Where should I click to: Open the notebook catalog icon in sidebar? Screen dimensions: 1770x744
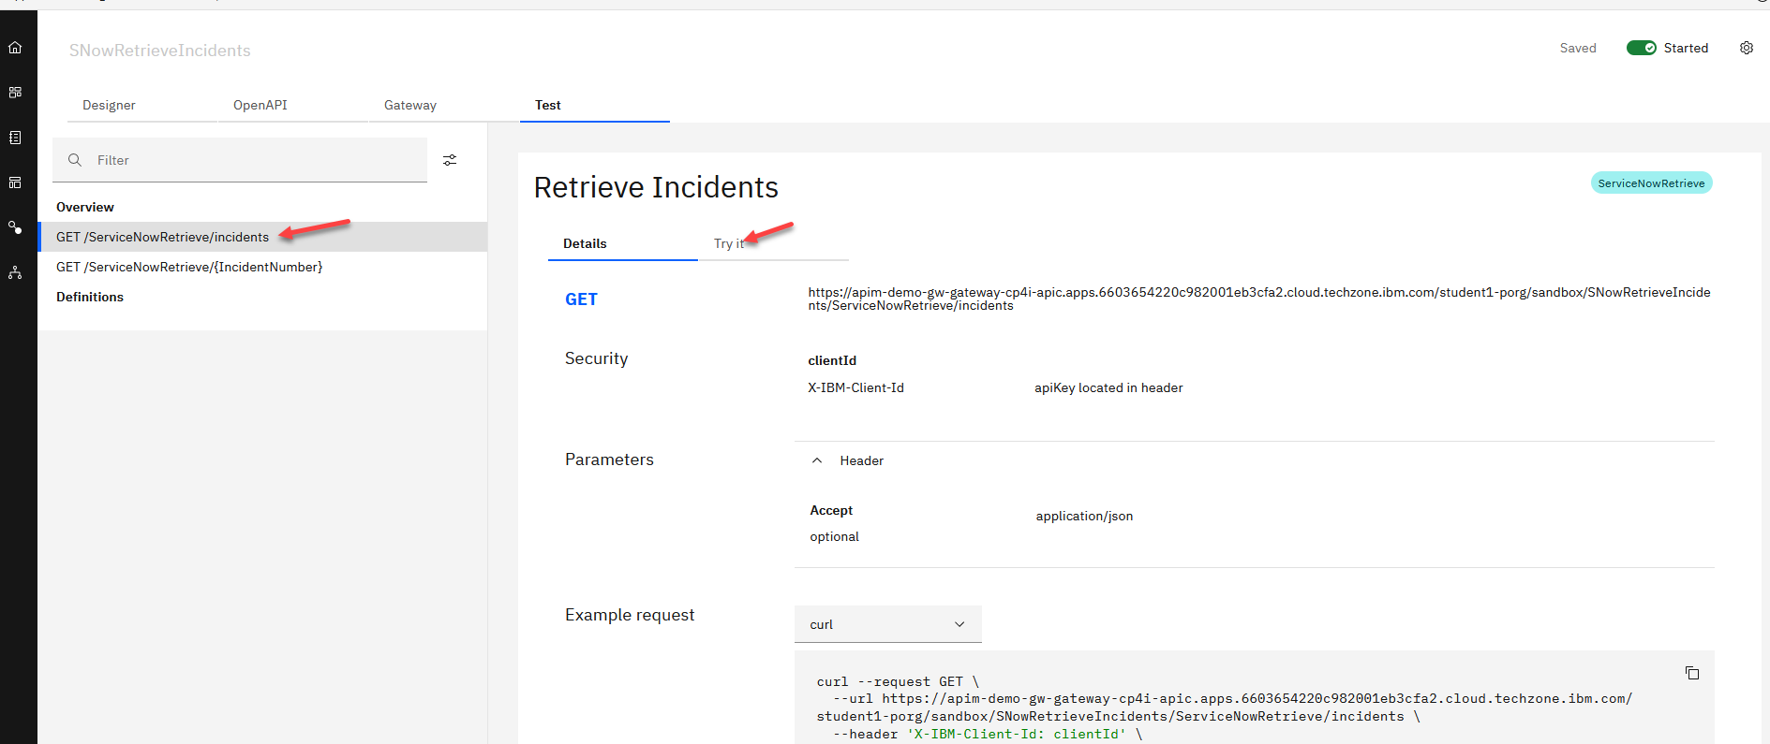pos(15,138)
